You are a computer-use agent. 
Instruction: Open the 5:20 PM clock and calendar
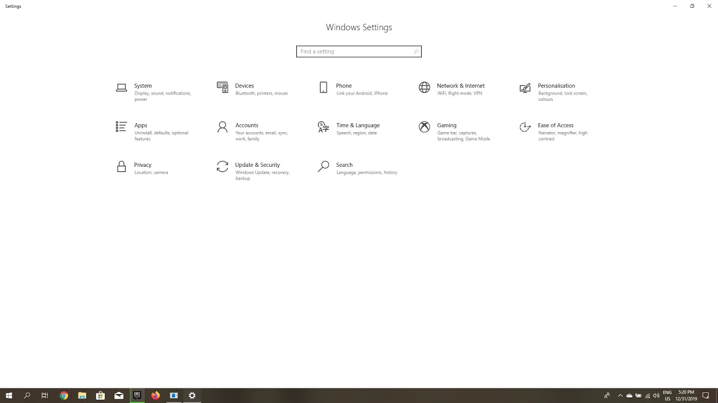pos(687,396)
